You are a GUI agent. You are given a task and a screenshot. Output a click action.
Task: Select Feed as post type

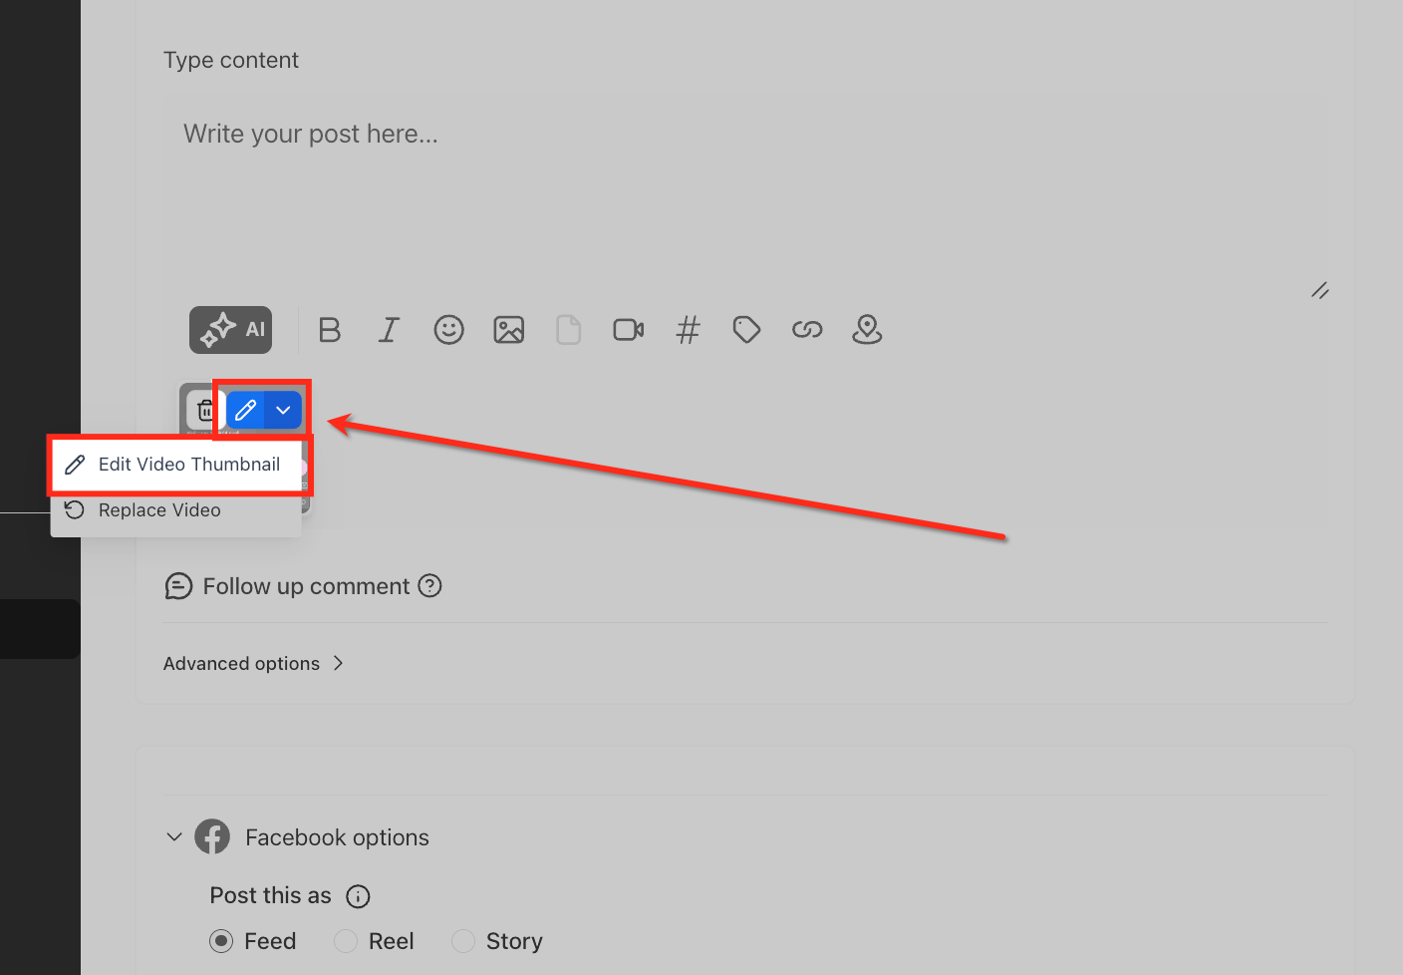click(221, 940)
